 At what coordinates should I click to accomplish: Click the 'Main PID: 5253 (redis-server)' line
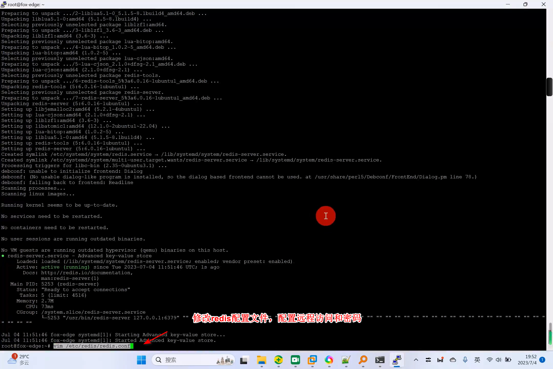(x=55, y=284)
